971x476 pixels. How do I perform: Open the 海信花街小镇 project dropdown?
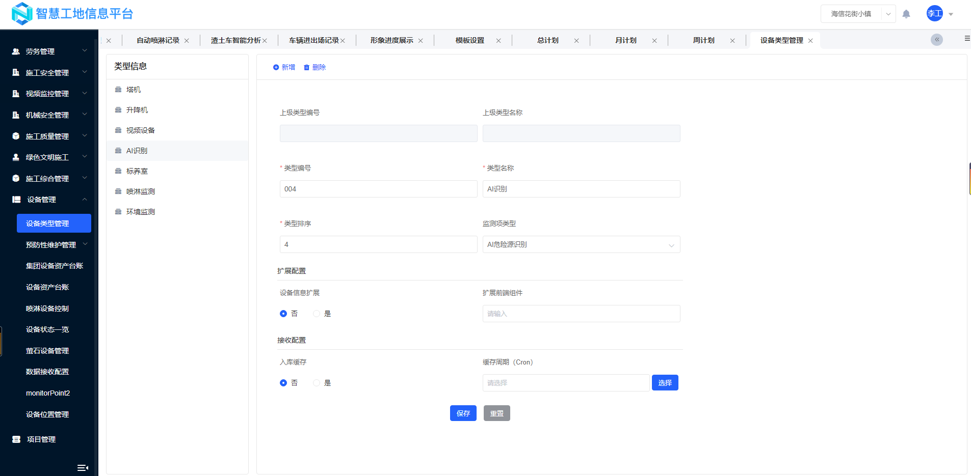click(x=858, y=14)
